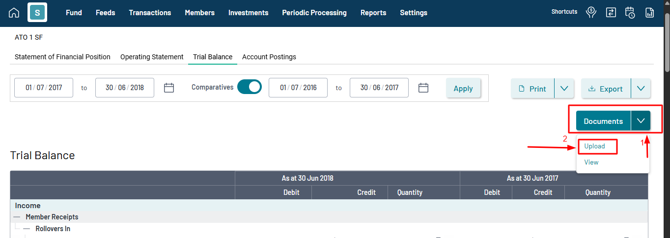Choose View from the Documents menu
Image resolution: width=670 pixels, height=238 pixels.
click(591, 163)
